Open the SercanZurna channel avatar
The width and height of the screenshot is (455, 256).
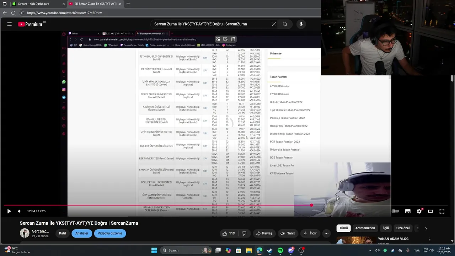tap(25, 233)
